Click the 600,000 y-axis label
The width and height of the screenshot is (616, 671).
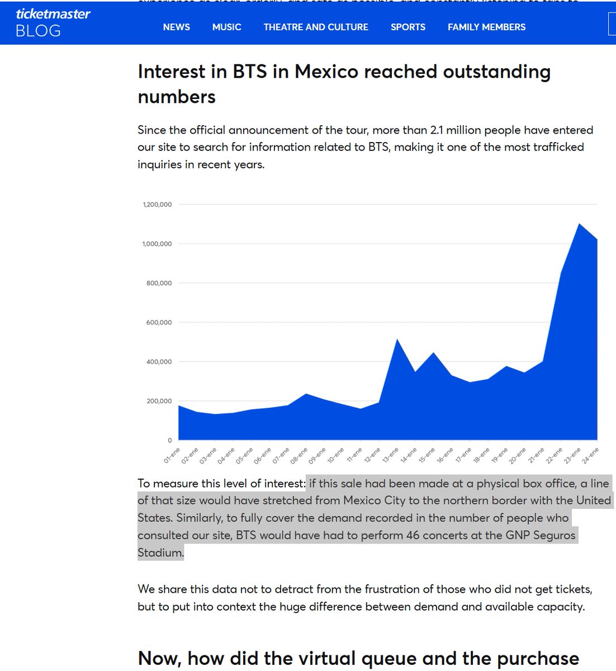[159, 323]
